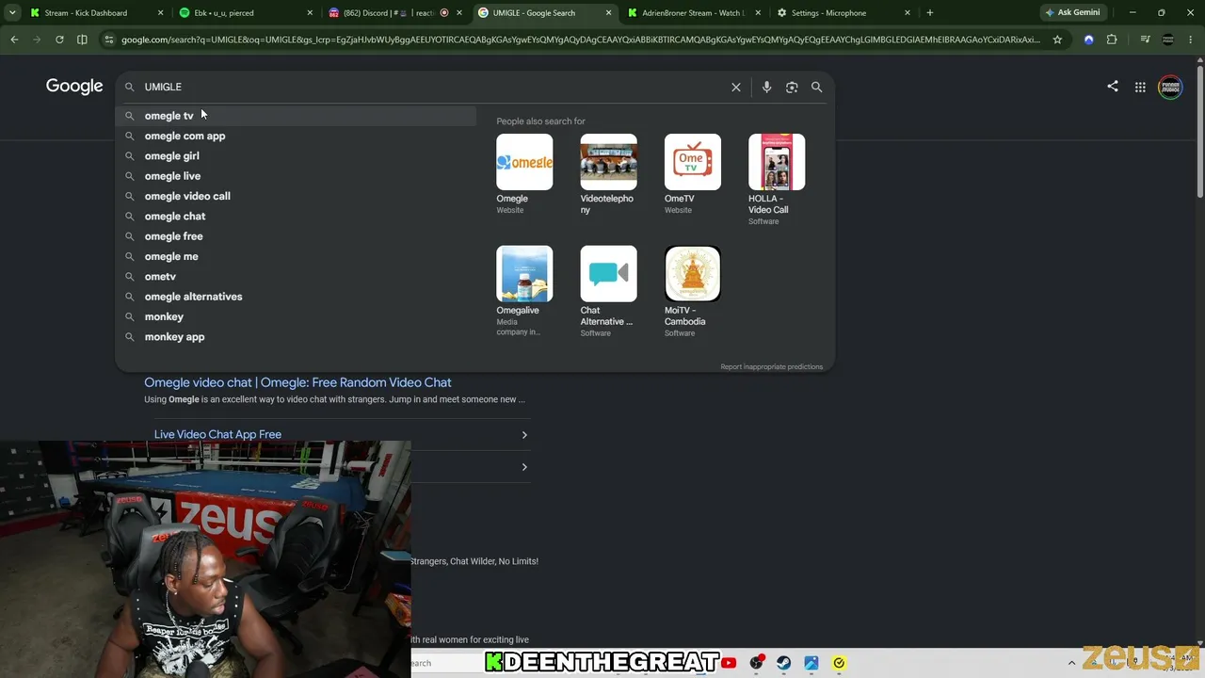This screenshot has width=1205, height=678.
Task: Go back to the previous page
Action: point(14,40)
